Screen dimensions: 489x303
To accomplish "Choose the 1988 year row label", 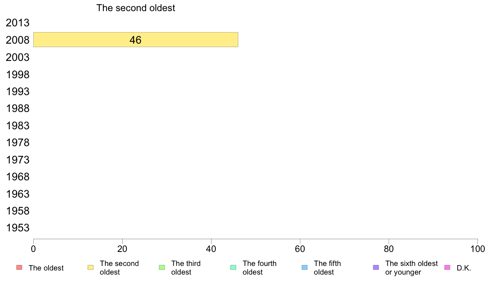I will click(x=17, y=109).
